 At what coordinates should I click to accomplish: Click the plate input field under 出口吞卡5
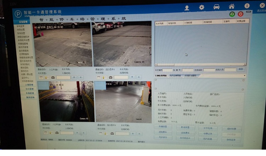tap(122, 134)
